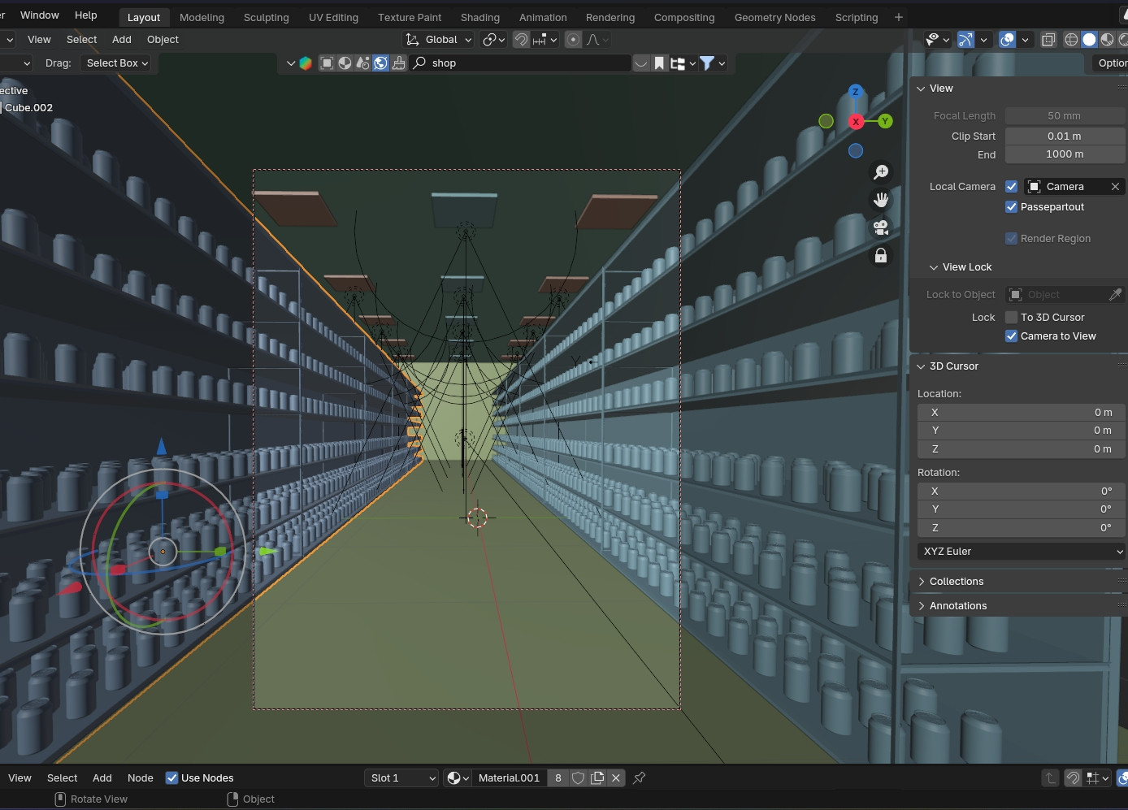Screen dimensions: 1128x810
Task: Uncheck the Local Camera checkbox
Action: (x=1012, y=186)
